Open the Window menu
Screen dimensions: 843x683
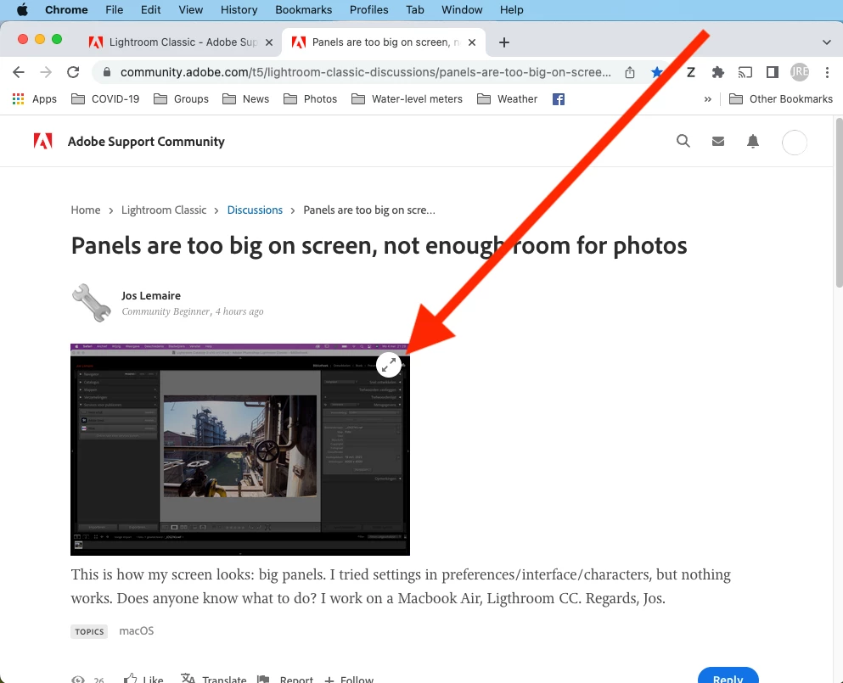click(462, 9)
